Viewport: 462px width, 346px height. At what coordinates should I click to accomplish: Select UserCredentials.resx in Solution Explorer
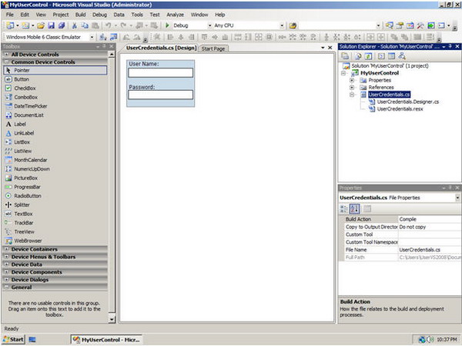(400, 109)
